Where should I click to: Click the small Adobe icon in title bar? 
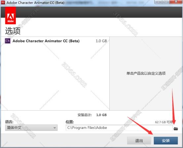[3, 2]
